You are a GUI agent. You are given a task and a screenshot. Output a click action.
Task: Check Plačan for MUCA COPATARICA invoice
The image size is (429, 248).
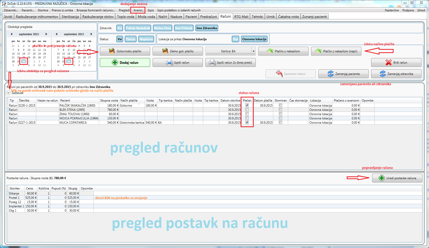coord(247,122)
